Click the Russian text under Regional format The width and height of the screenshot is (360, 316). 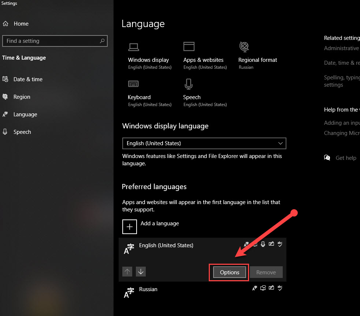246,67
